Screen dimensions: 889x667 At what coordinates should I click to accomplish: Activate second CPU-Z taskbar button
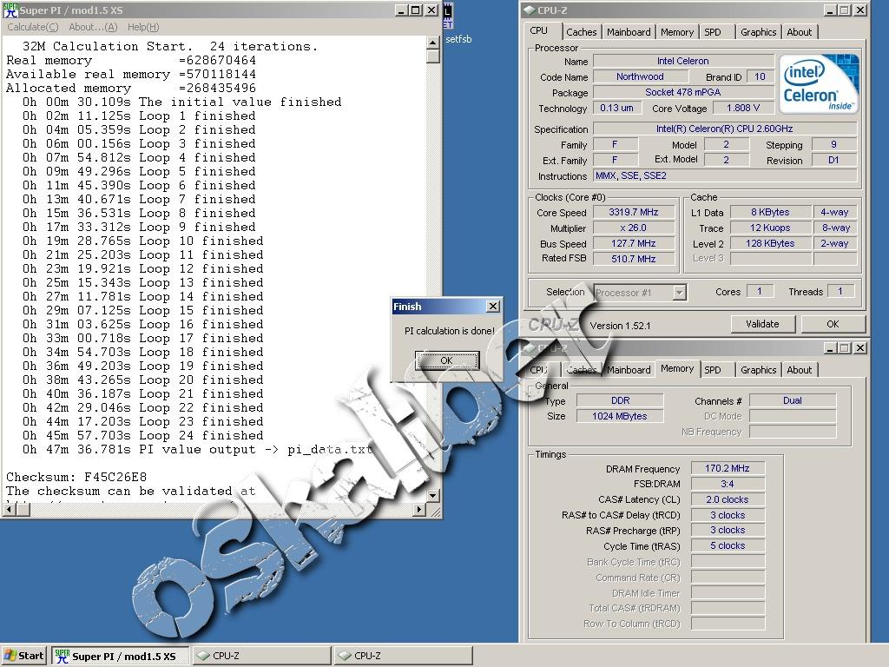[403, 656]
